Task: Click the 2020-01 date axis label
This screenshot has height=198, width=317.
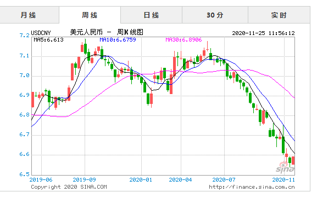Action: [x=141, y=180]
